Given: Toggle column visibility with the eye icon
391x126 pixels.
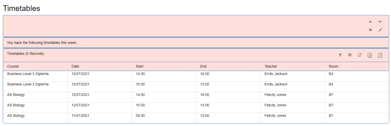Looking at the screenshot, I should tap(350, 55).
